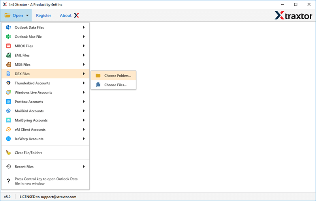Click the Clear File/Folders broom icon
Viewport: 316px width, 201px height.
click(x=8, y=153)
